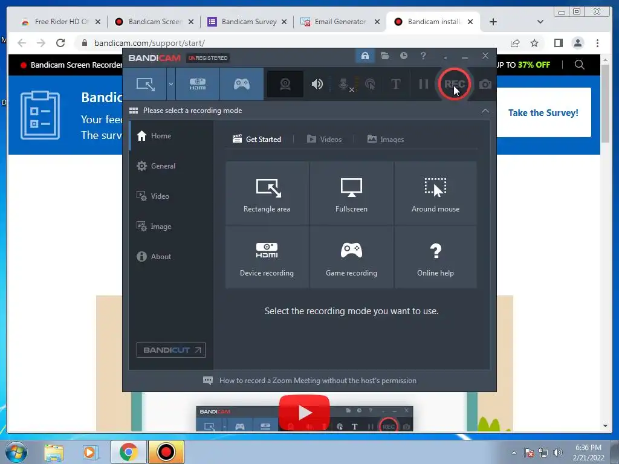The width and height of the screenshot is (619, 464).
Task: Click the Bandicam taskbar icon
Action: 166,452
